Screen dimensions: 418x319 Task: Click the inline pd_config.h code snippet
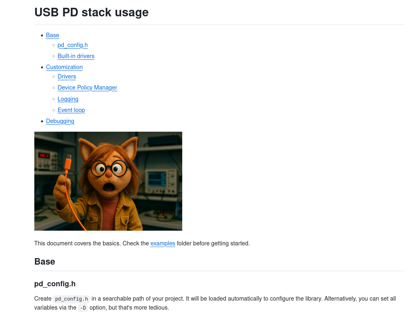point(72,299)
